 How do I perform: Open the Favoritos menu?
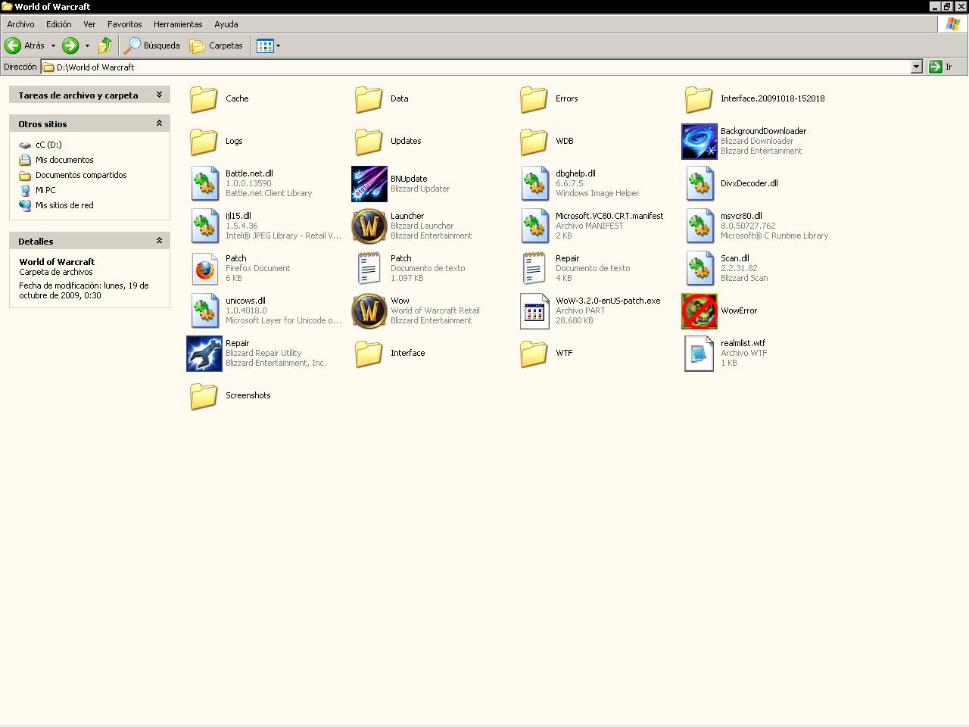[x=125, y=24]
